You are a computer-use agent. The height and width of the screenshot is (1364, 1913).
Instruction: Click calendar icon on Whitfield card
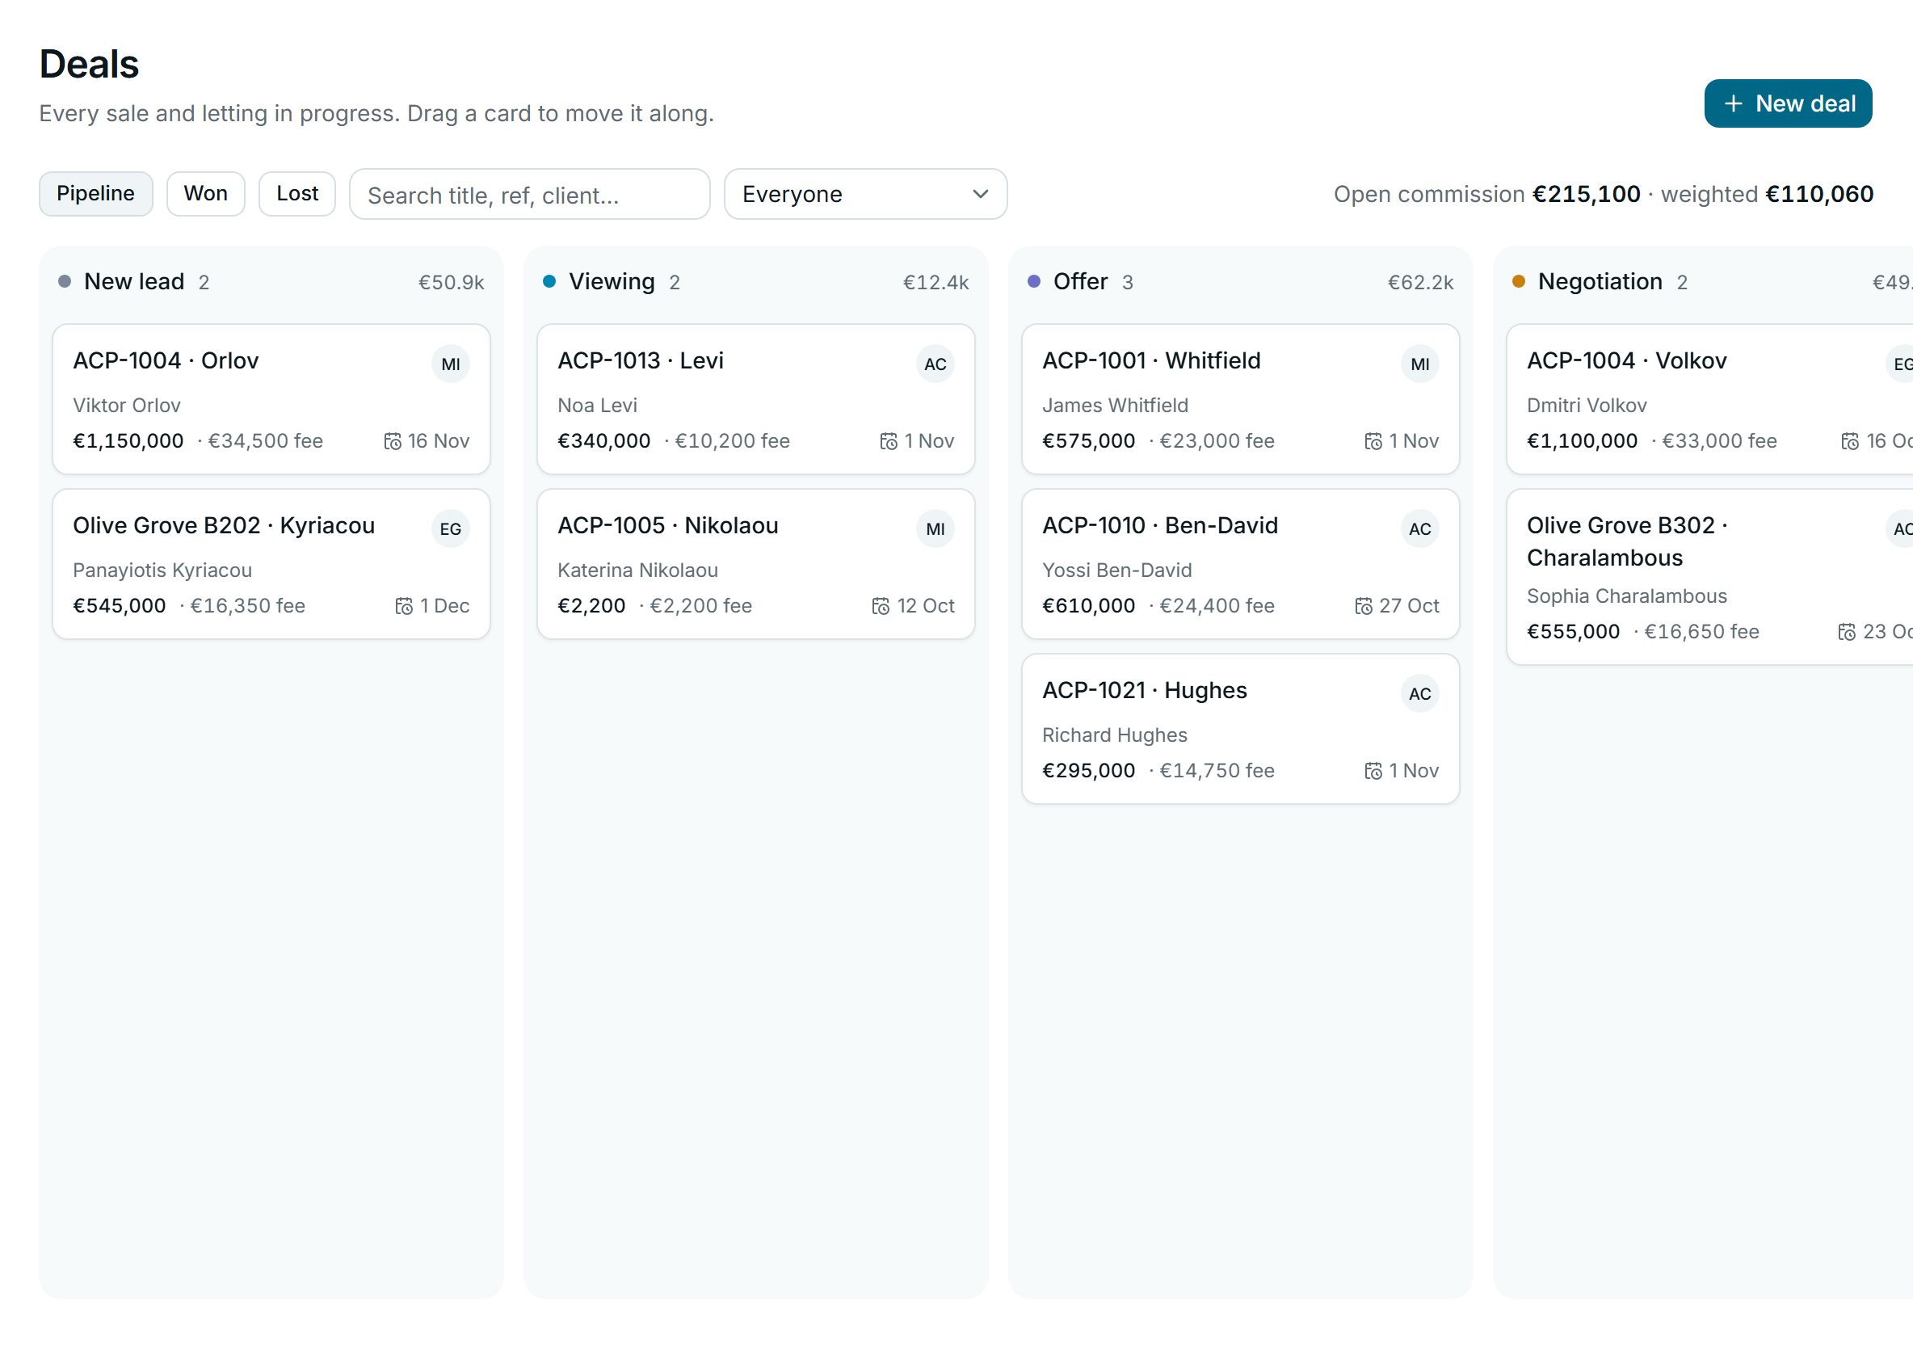(x=1373, y=441)
